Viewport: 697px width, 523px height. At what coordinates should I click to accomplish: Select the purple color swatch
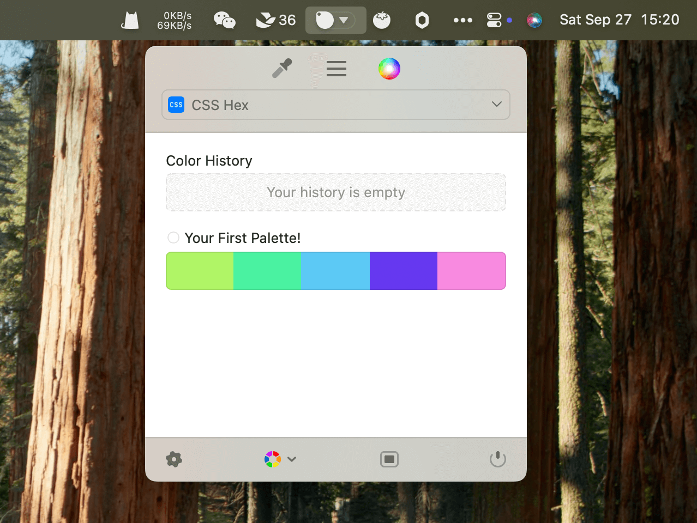point(403,271)
